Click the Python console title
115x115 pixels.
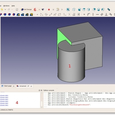point(49,90)
